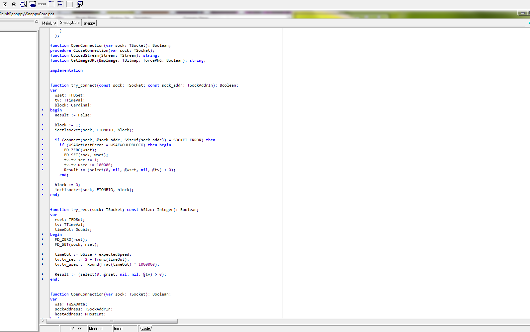
Task: Click on 'SOCKET_ERROR' constant in code
Action: [187, 140]
